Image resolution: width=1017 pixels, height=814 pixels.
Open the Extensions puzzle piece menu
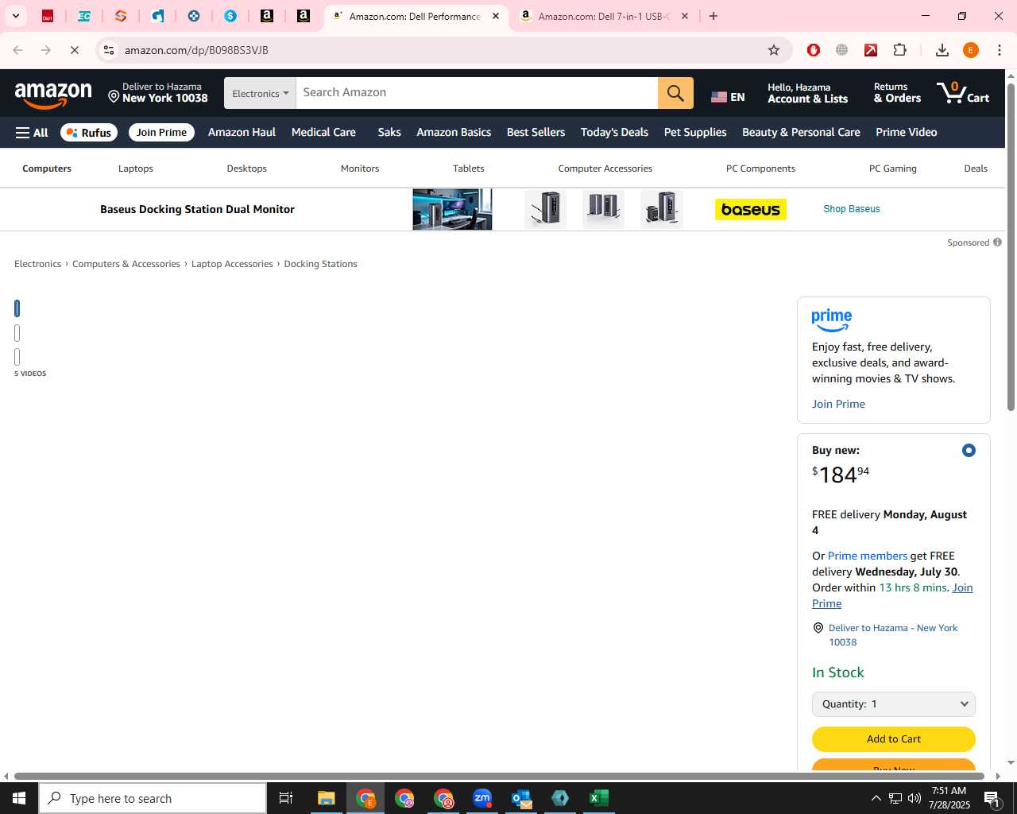[x=900, y=50]
